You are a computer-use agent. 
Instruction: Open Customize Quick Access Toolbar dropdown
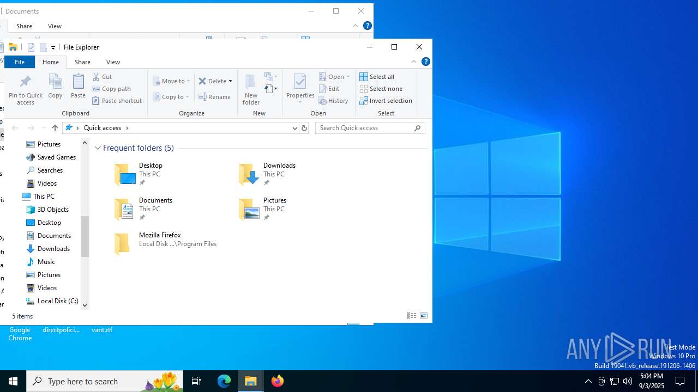(x=53, y=48)
